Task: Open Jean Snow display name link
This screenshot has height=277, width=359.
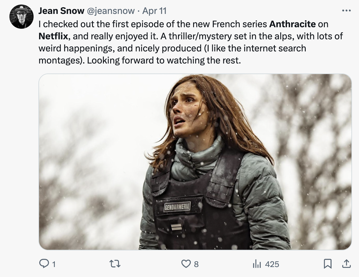Action: tap(61, 11)
